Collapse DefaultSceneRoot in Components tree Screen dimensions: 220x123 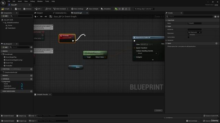3,23
